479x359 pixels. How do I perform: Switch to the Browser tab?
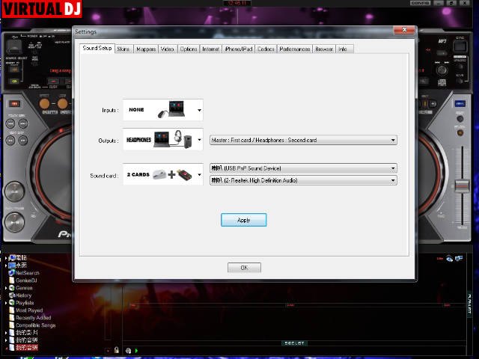324,49
